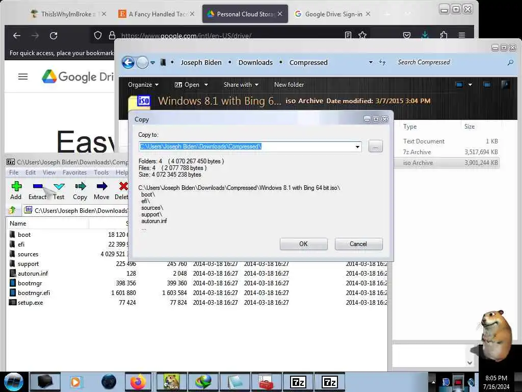Image resolution: width=522 pixels, height=392 pixels.
Task: Expand the Explorer address bar history dropdown
Action: point(371,62)
